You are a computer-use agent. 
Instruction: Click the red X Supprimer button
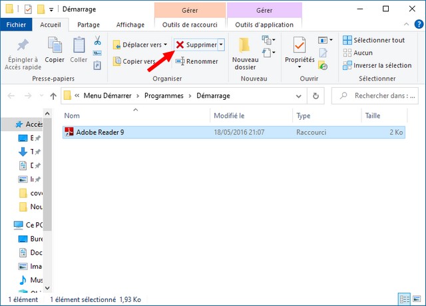[x=196, y=45]
